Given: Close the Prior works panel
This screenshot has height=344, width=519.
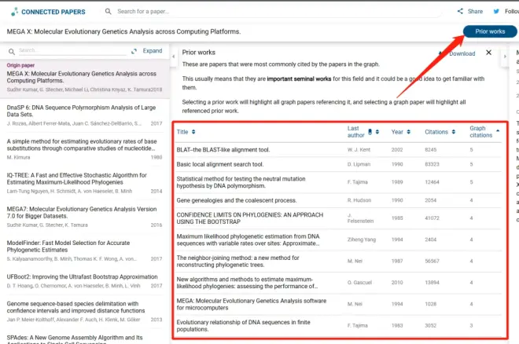Looking at the screenshot, I should pyautogui.click(x=488, y=53).
